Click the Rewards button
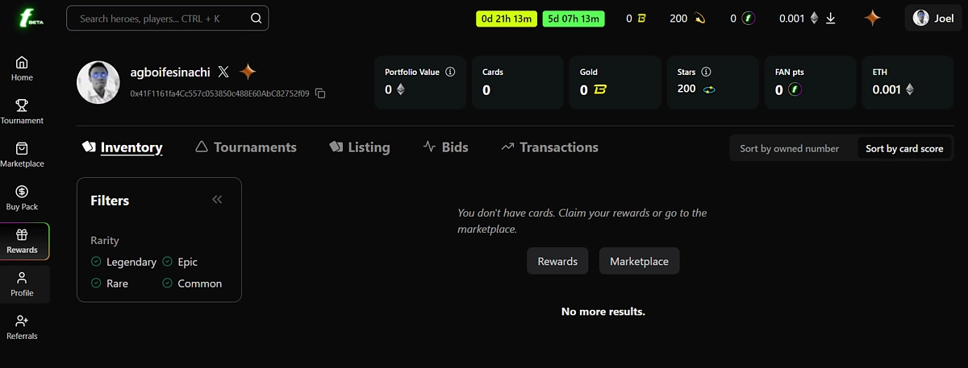This screenshot has height=368, width=968. 557,262
